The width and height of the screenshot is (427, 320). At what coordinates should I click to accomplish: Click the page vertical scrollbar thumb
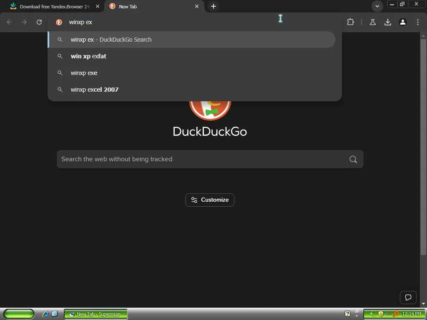423,147
